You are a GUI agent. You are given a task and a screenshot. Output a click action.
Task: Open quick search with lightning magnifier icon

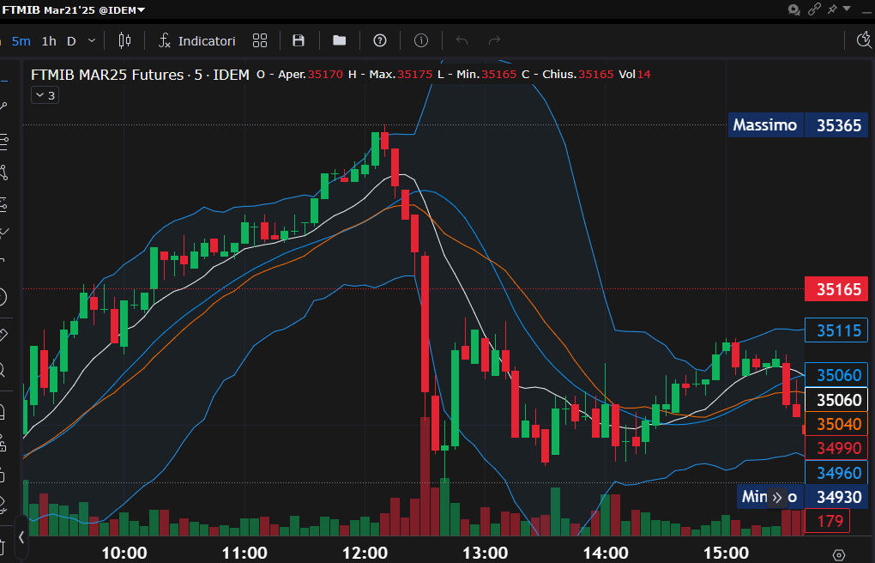tap(865, 40)
